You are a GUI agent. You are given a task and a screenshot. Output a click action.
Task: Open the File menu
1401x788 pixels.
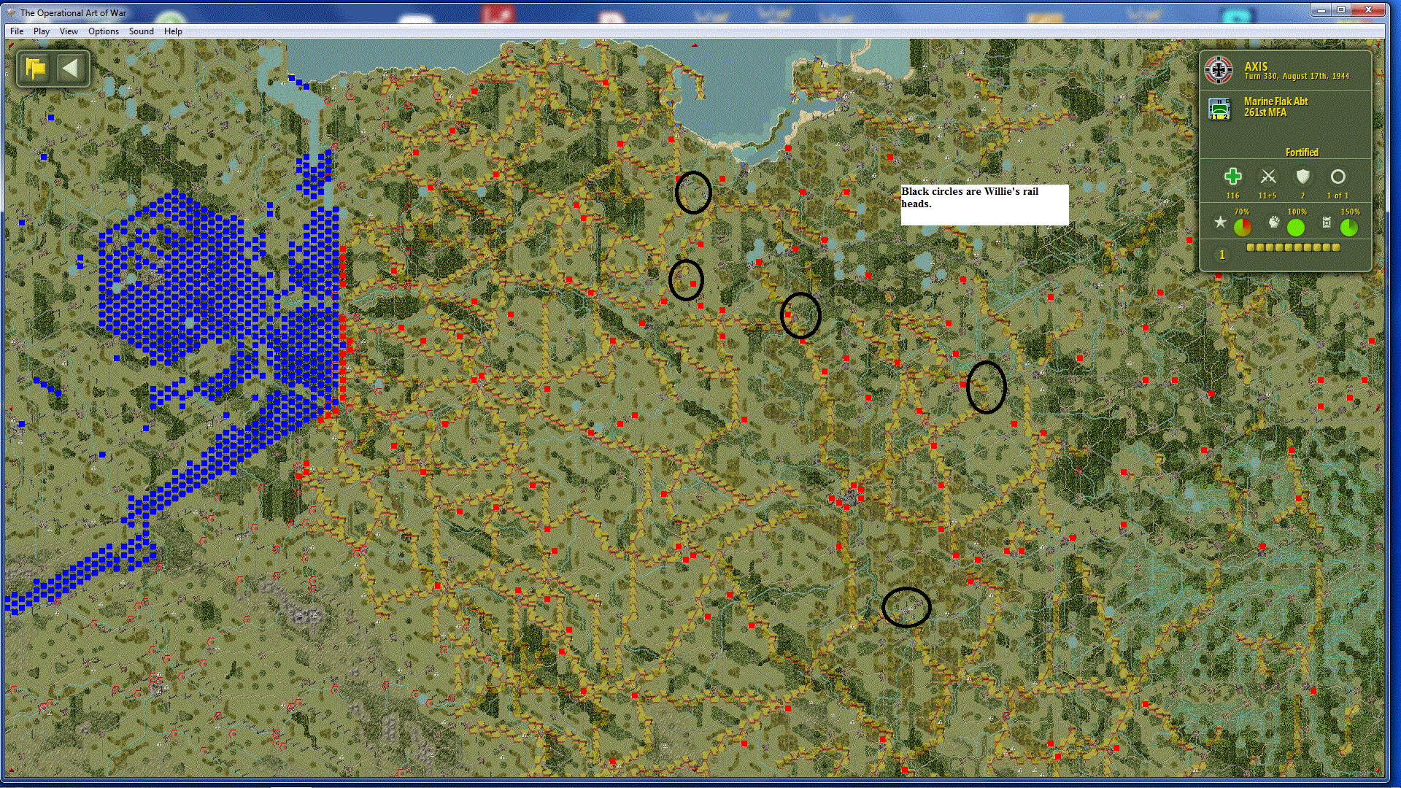click(x=17, y=31)
